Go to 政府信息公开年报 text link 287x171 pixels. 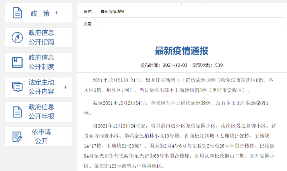(x=41, y=112)
